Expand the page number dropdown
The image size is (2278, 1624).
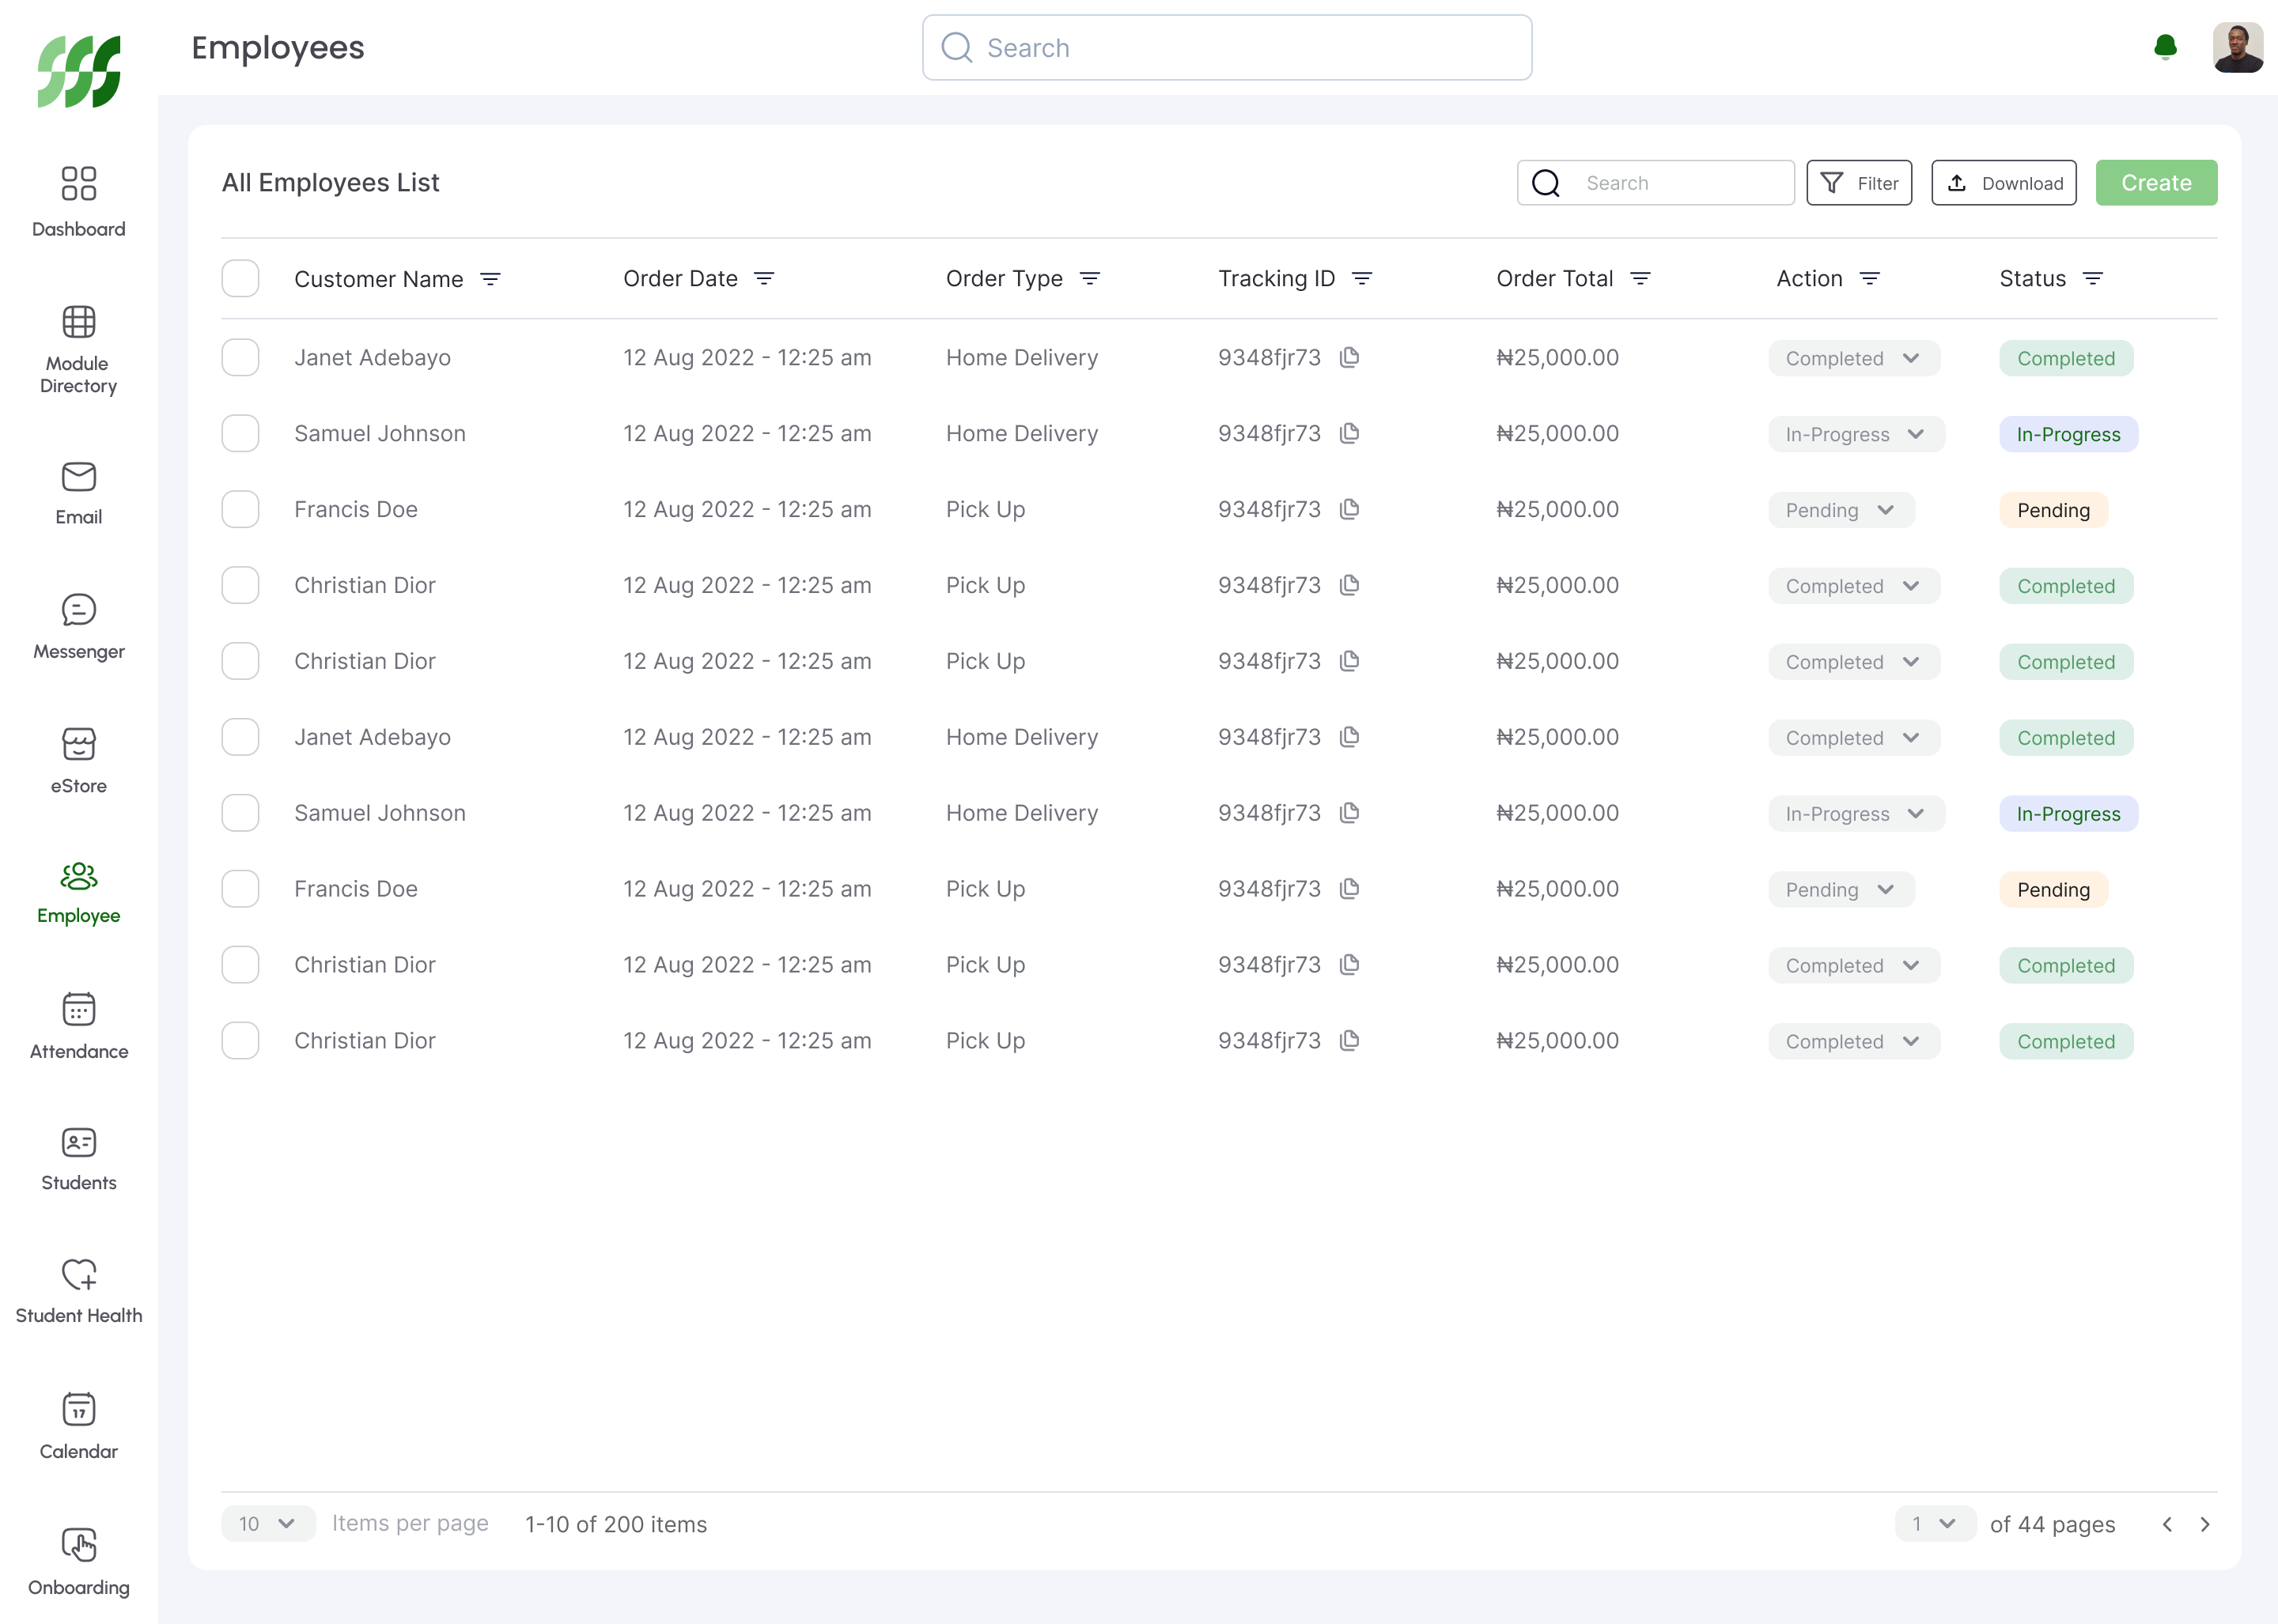tap(1933, 1523)
